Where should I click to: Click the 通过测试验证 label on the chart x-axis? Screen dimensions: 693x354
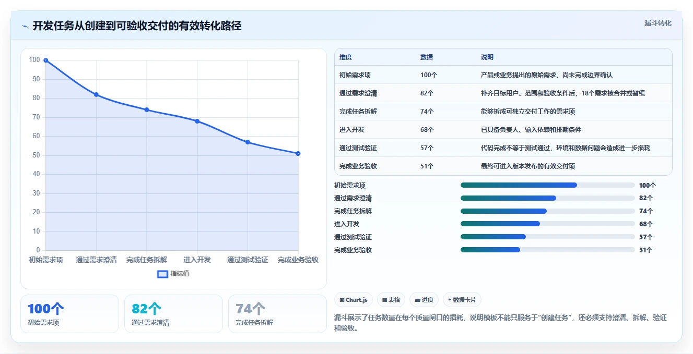pos(248,260)
